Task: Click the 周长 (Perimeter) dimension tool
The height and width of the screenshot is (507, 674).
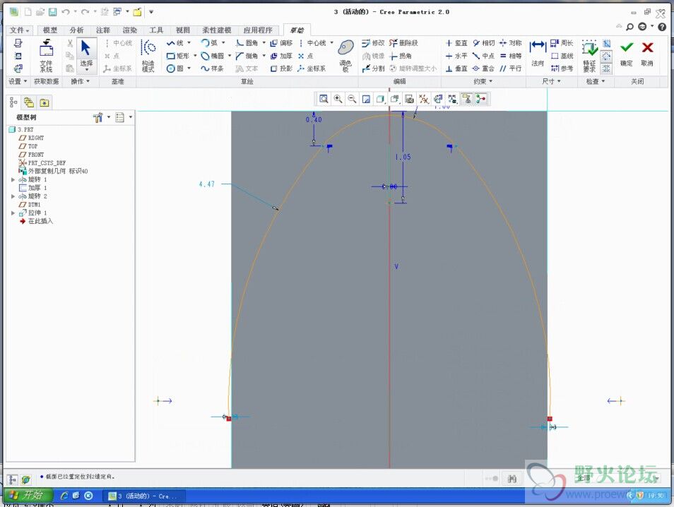Action: click(562, 43)
